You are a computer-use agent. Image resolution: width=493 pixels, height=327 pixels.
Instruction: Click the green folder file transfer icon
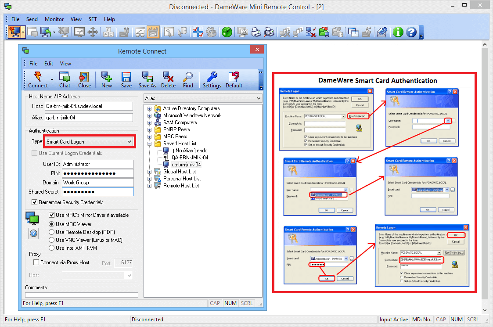pos(324,32)
